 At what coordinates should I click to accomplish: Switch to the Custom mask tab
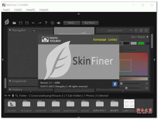click(x=130, y=50)
